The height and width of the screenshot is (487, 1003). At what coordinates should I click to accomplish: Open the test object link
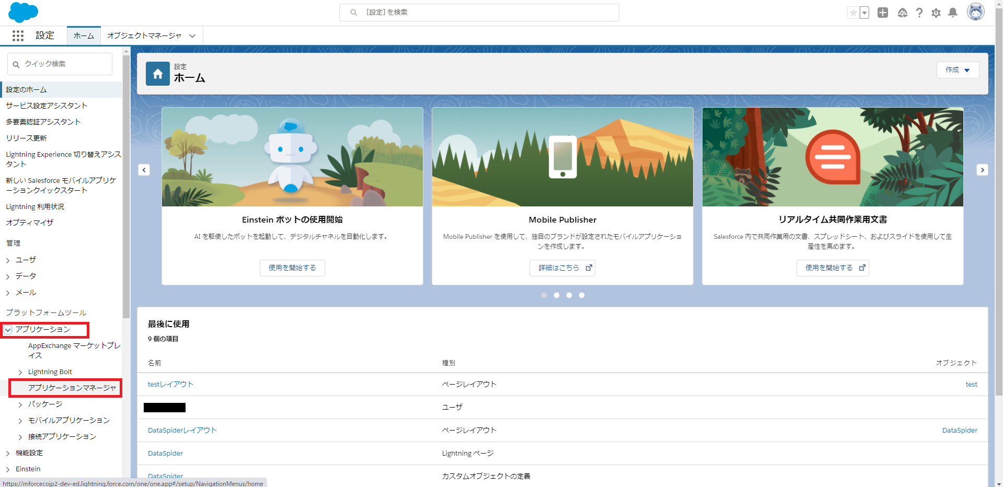tap(971, 384)
